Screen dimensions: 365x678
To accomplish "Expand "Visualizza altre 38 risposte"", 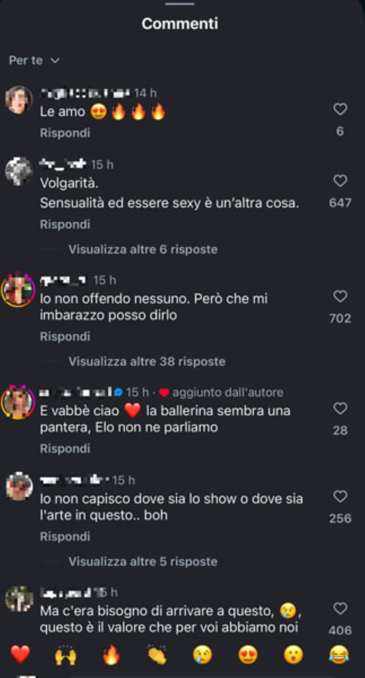I will click(x=147, y=361).
